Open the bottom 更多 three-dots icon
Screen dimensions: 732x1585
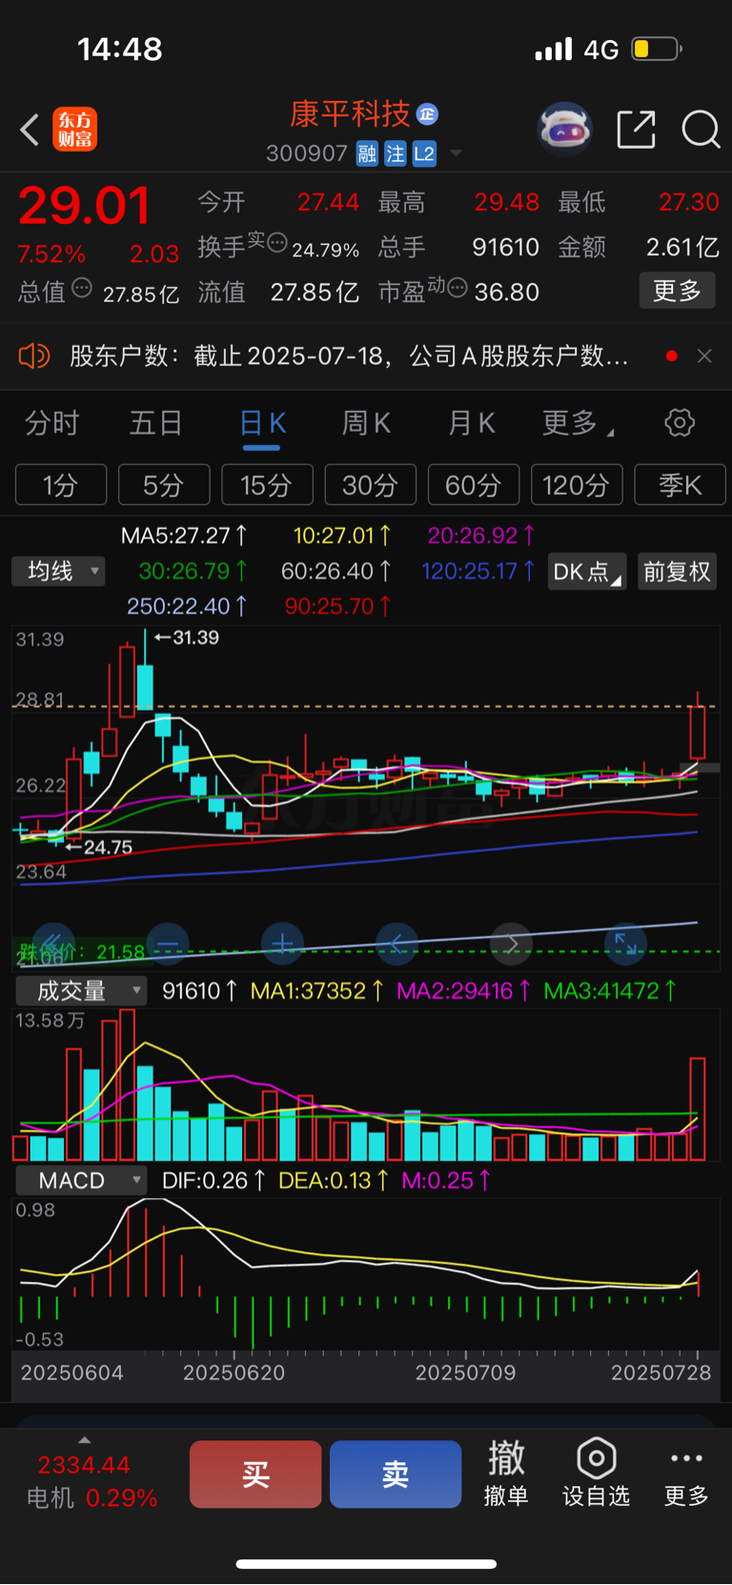[x=686, y=1458]
